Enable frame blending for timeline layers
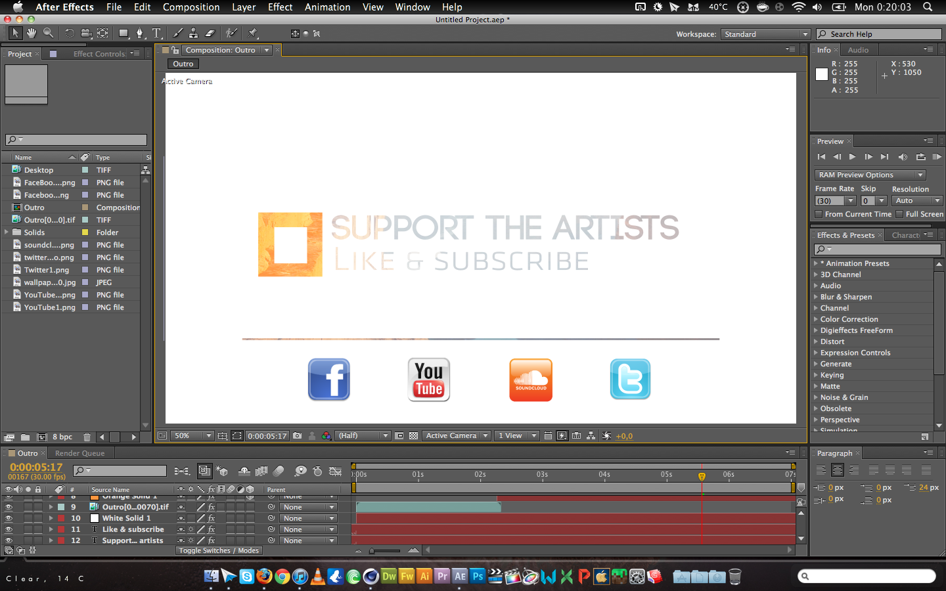Viewport: 946px width, 591px height. point(261,471)
